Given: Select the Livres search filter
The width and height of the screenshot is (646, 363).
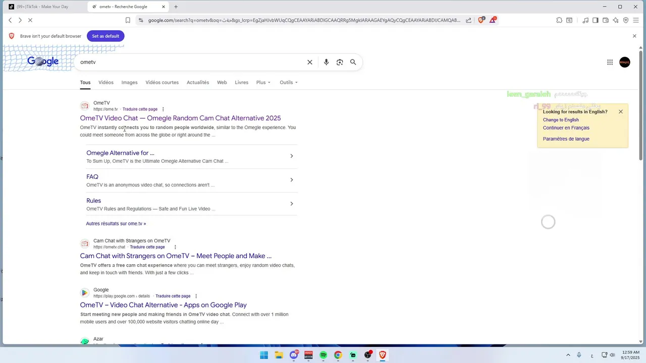Looking at the screenshot, I should point(242,82).
